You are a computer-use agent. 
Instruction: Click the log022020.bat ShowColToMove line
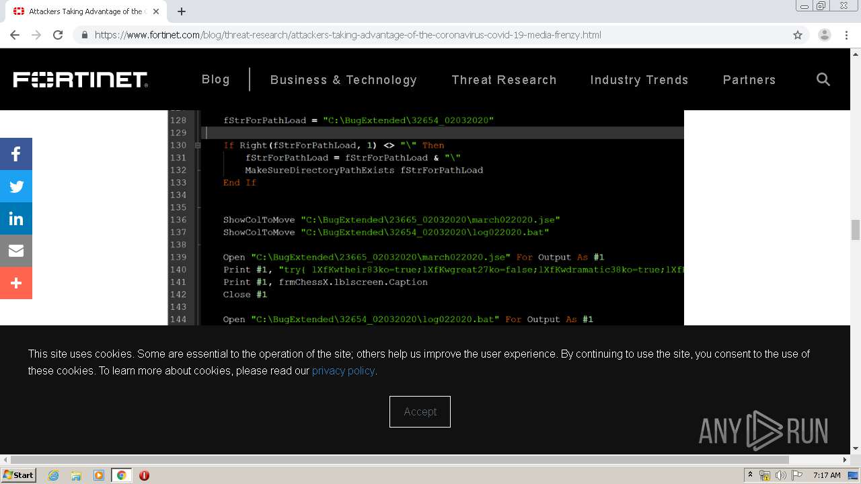[x=386, y=233]
